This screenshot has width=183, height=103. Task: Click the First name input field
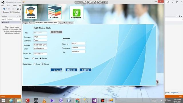pyautogui.click(x=40, y=37)
